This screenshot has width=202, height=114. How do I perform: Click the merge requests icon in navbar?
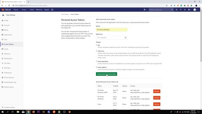[x=181, y=10]
